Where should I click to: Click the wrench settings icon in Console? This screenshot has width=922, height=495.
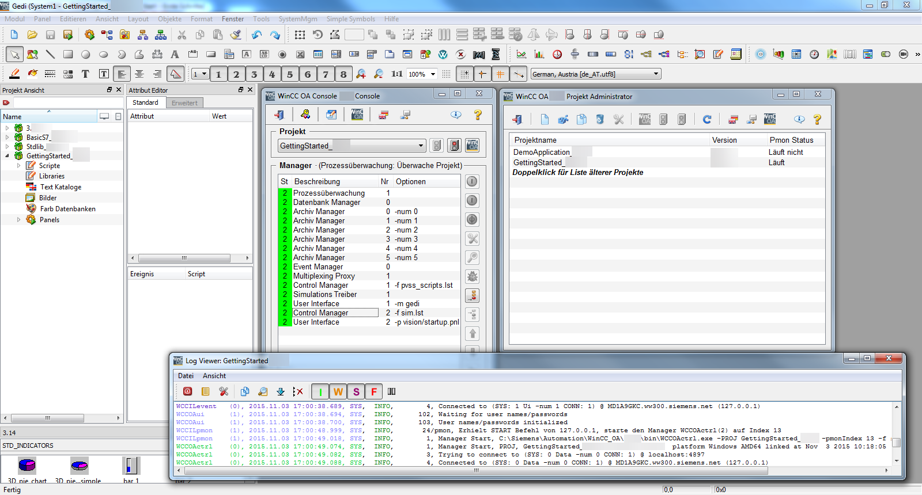(x=473, y=238)
